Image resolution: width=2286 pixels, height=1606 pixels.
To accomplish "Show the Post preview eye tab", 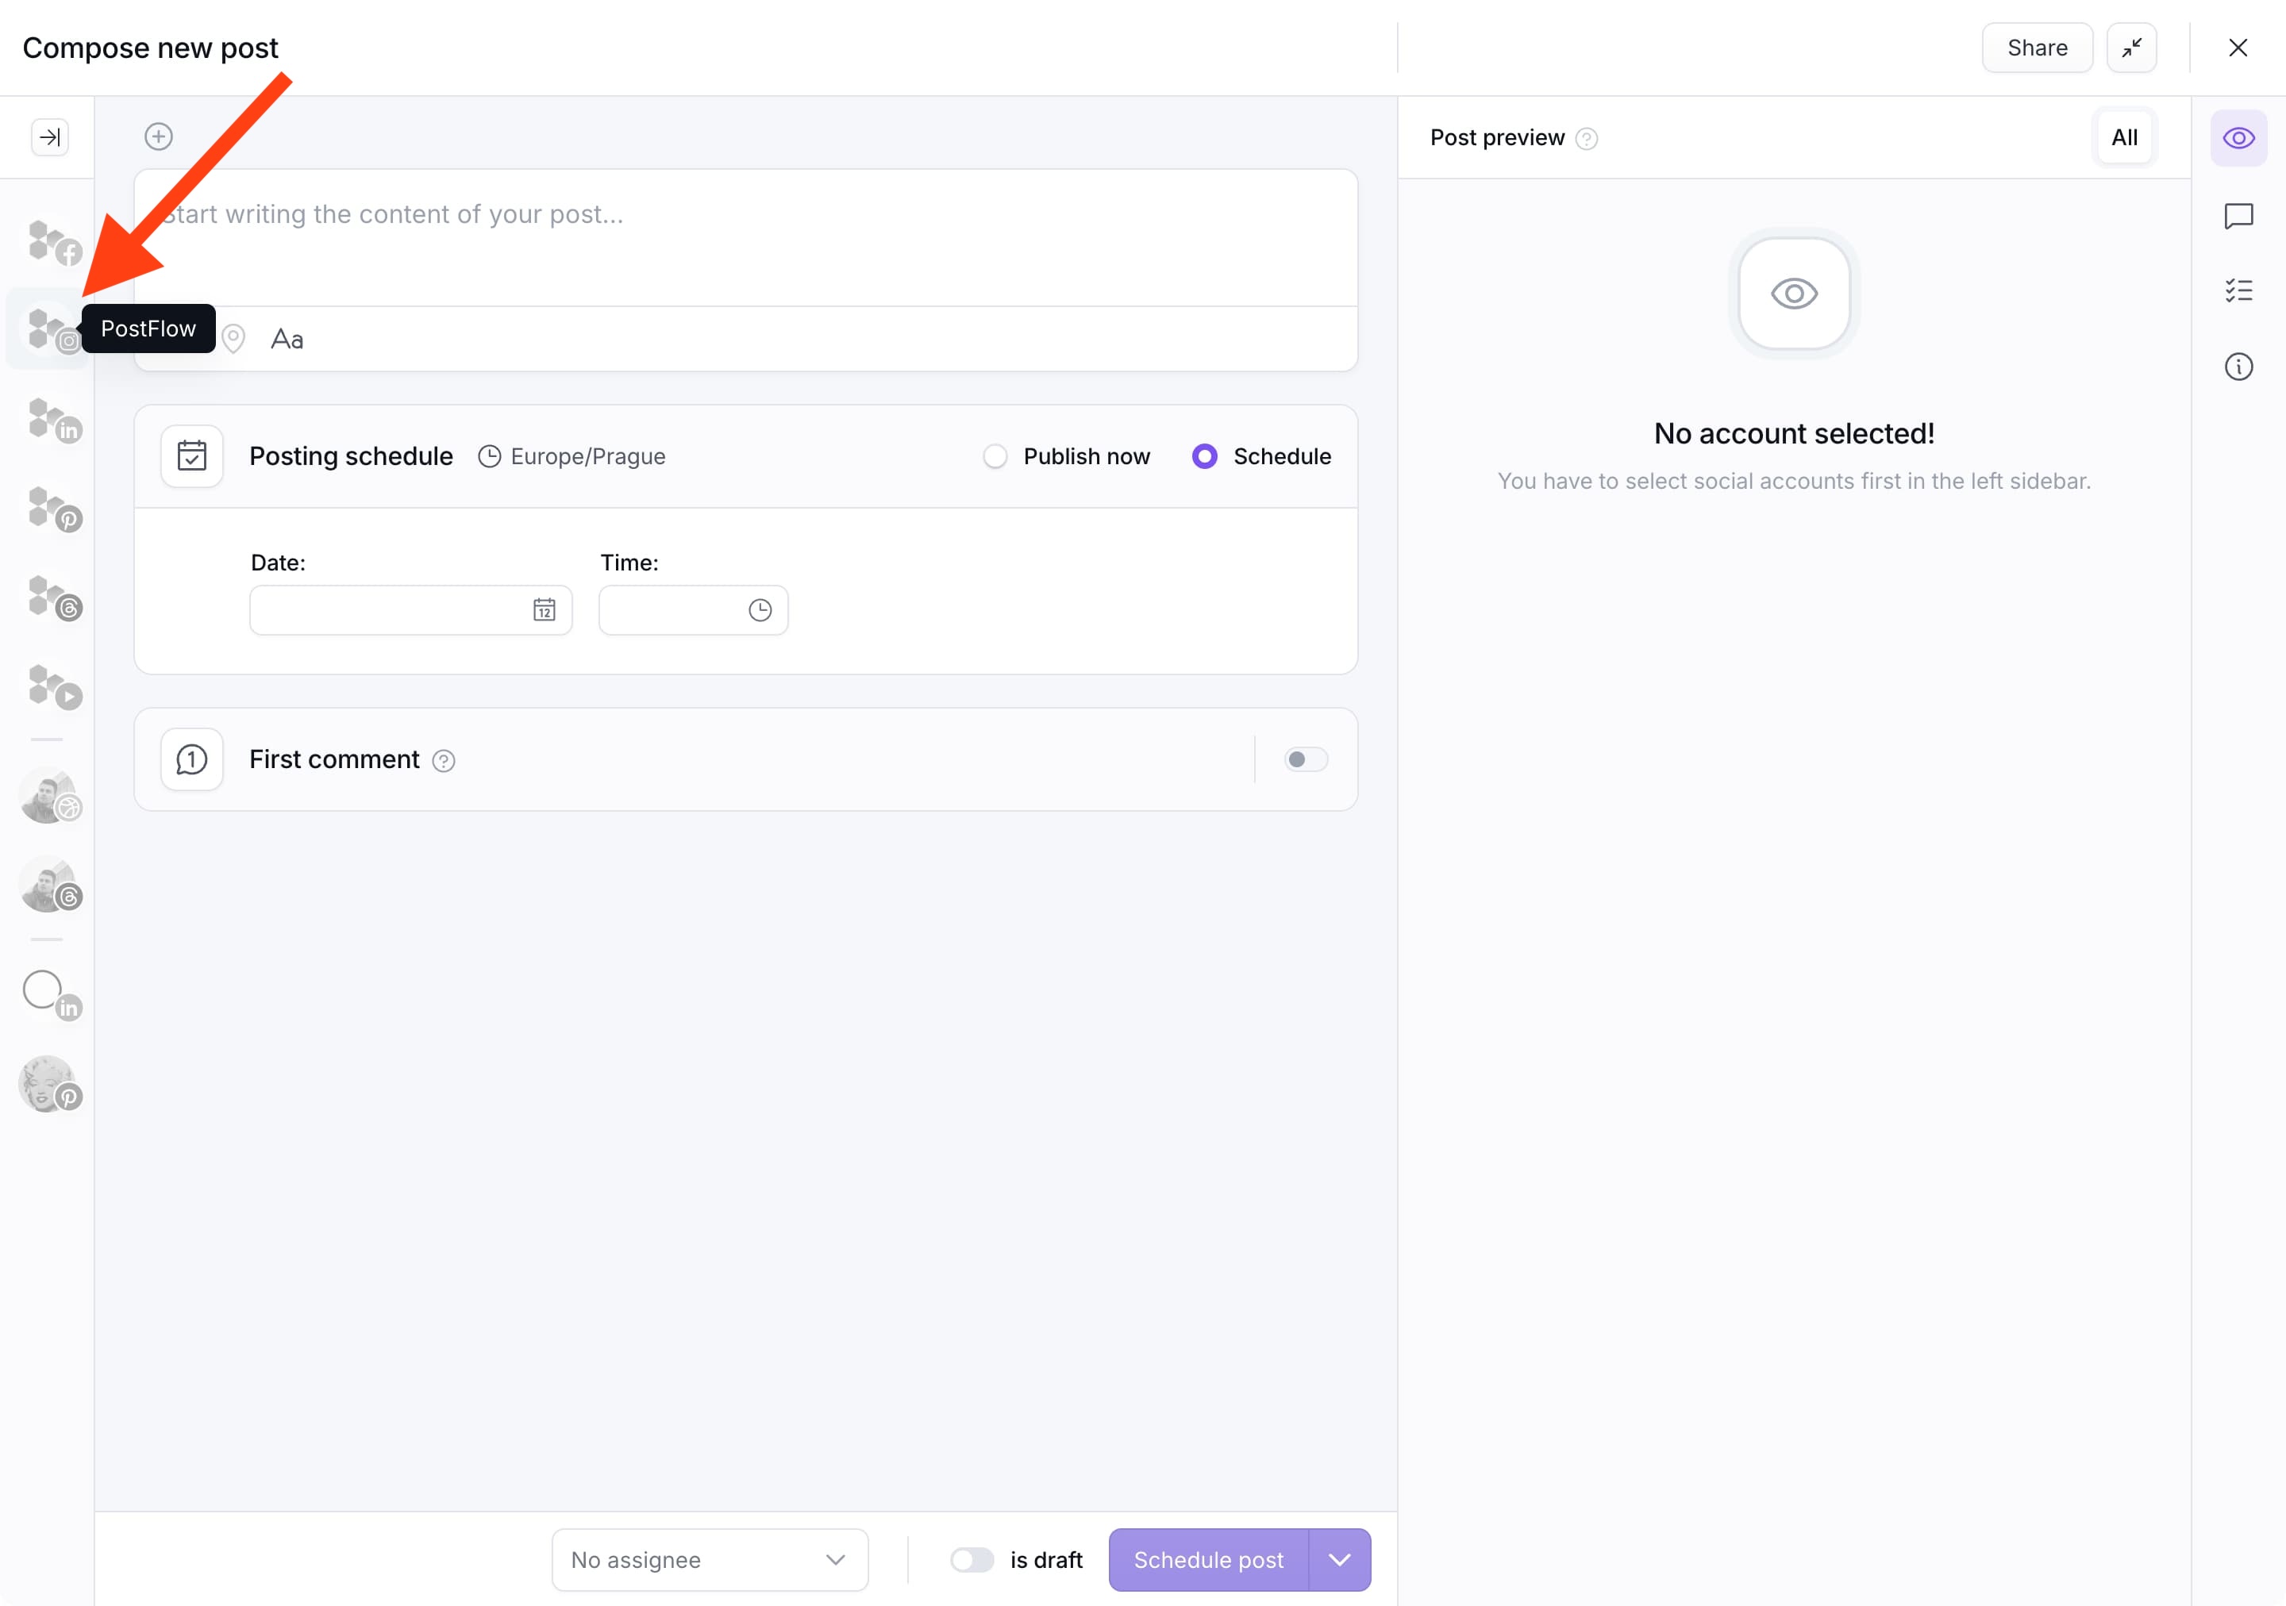I will click(2238, 137).
